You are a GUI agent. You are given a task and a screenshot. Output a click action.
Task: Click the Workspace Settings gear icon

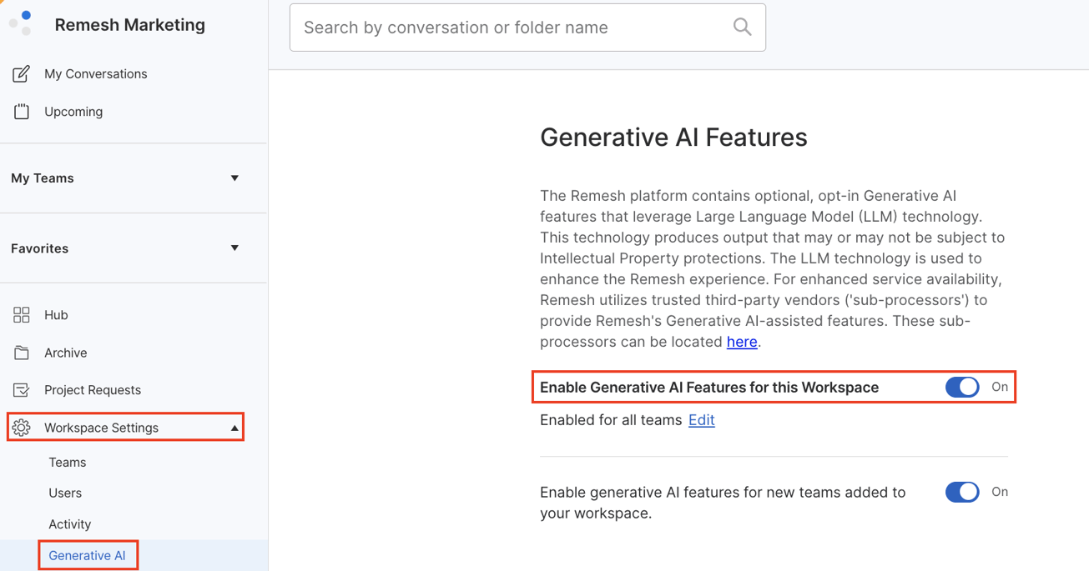click(x=21, y=427)
